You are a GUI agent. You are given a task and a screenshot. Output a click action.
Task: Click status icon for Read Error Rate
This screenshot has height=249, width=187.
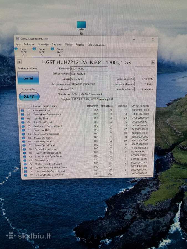22,110
